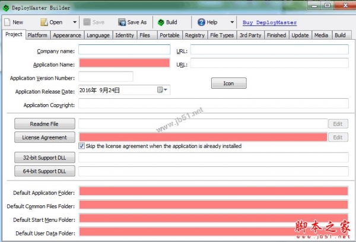
Task: Follow the Buy DeployMaster link
Action: [269, 22]
